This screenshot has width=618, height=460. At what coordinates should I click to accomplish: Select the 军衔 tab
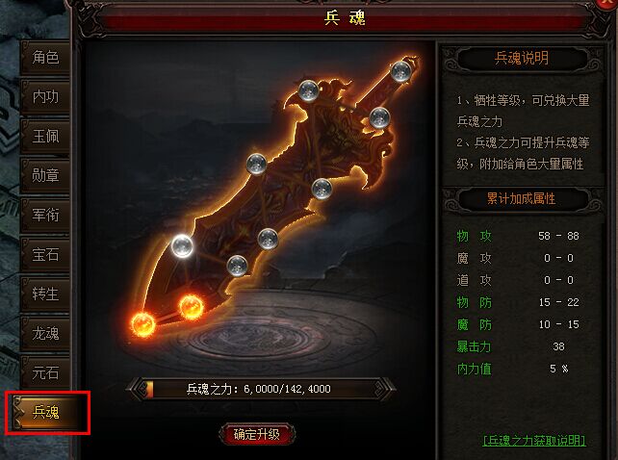click(x=45, y=216)
